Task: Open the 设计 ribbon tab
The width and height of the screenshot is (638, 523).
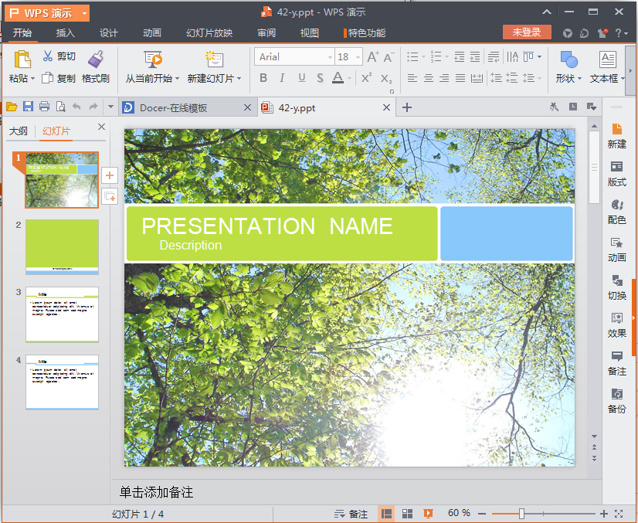Action: (109, 33)
